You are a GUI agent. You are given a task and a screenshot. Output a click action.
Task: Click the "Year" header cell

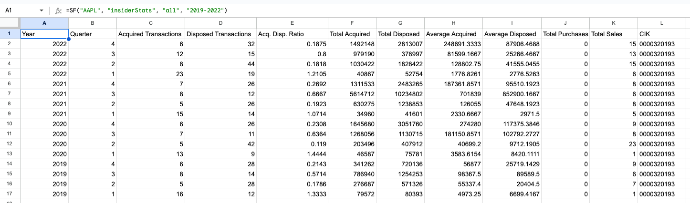[x=44, y=34]
